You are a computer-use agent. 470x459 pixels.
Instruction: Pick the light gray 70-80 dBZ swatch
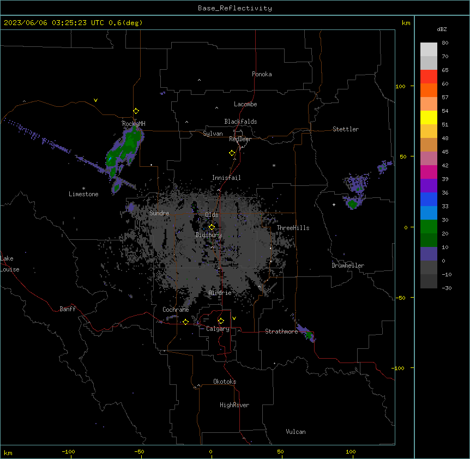[x=429, y=50]
